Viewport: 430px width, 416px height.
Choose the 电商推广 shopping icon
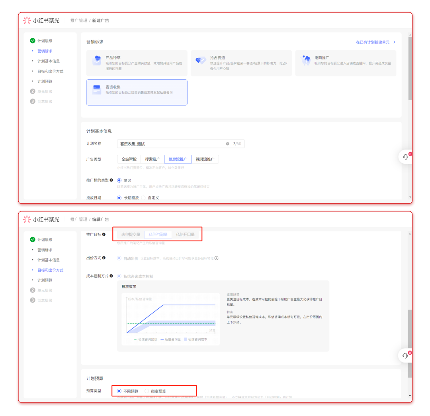coord(305,61)
